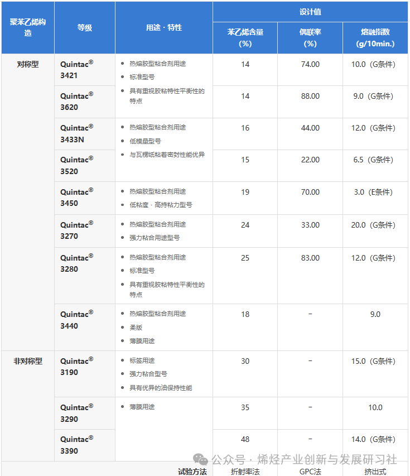Click 与瓦楞纸粘着密封性能优异 bullet text
The image size is (410, 476).
coord(167,155)
